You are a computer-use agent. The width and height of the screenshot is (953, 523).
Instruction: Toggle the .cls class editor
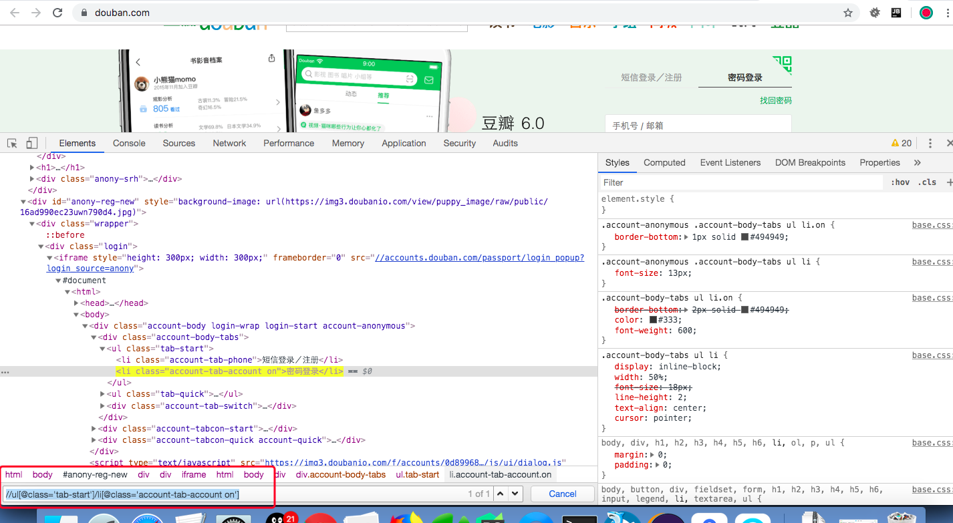click(x=927, y=182)
